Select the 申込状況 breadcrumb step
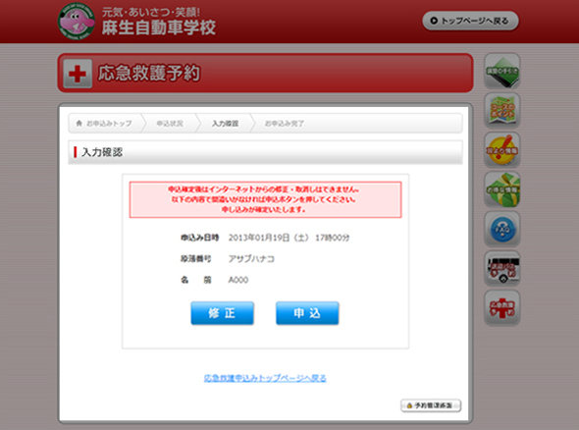This screenshot has width=579, height=430. click(170, 124)
